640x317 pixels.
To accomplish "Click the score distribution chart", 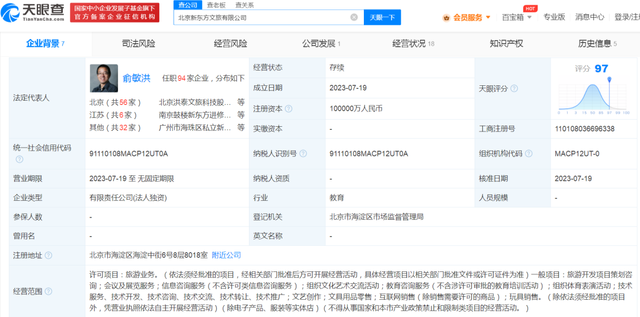I will pos(593,96).
